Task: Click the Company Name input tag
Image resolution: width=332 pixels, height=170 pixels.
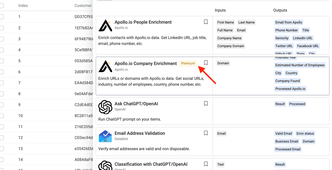Action: (x=229, y=38)
